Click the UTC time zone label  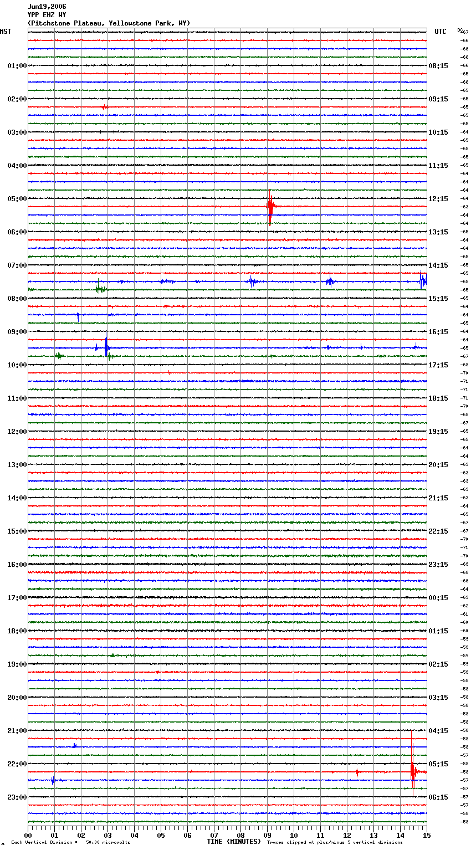tap(441, 32)
